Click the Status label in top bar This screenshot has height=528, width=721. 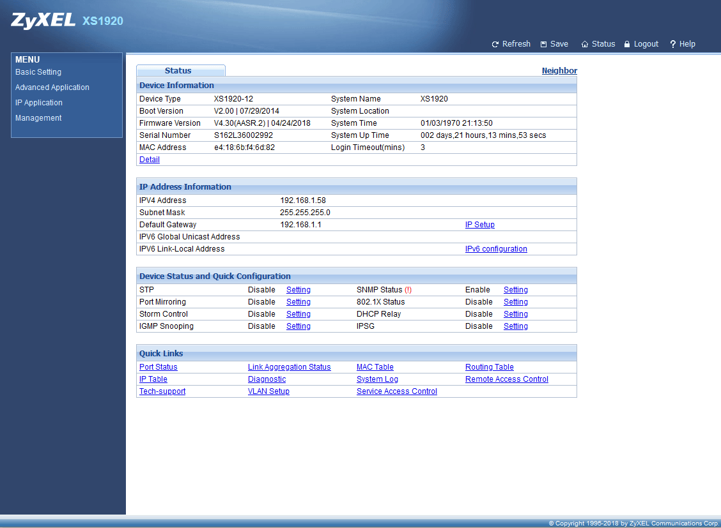point(603,44)
